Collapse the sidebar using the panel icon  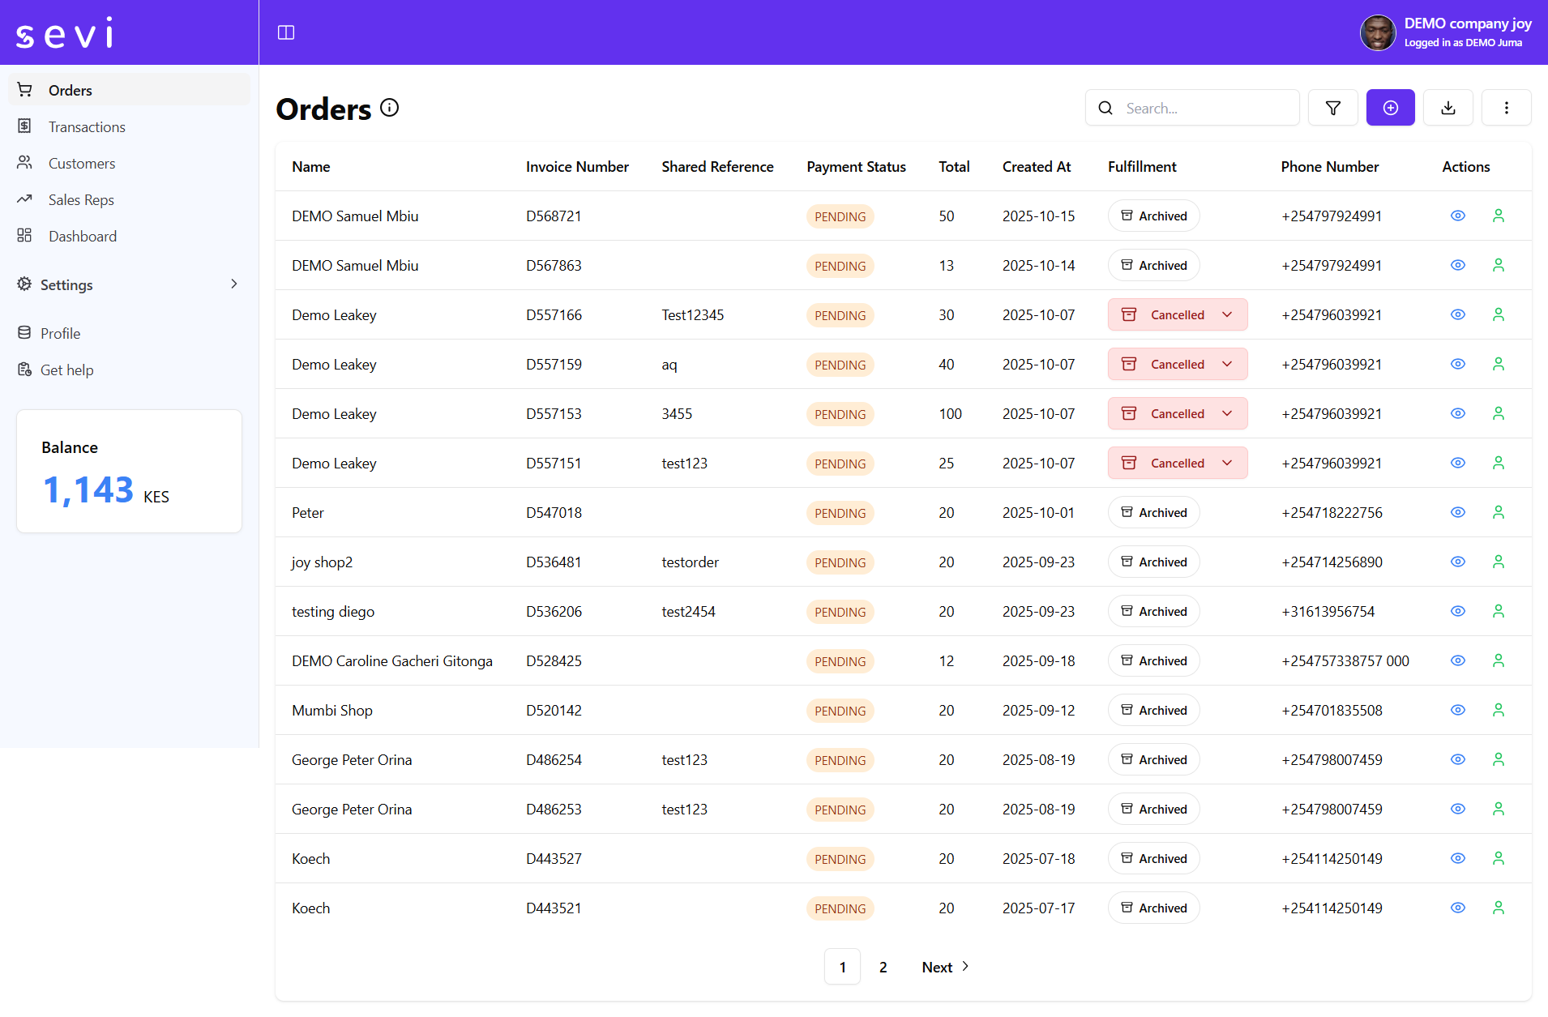(286, 32)
